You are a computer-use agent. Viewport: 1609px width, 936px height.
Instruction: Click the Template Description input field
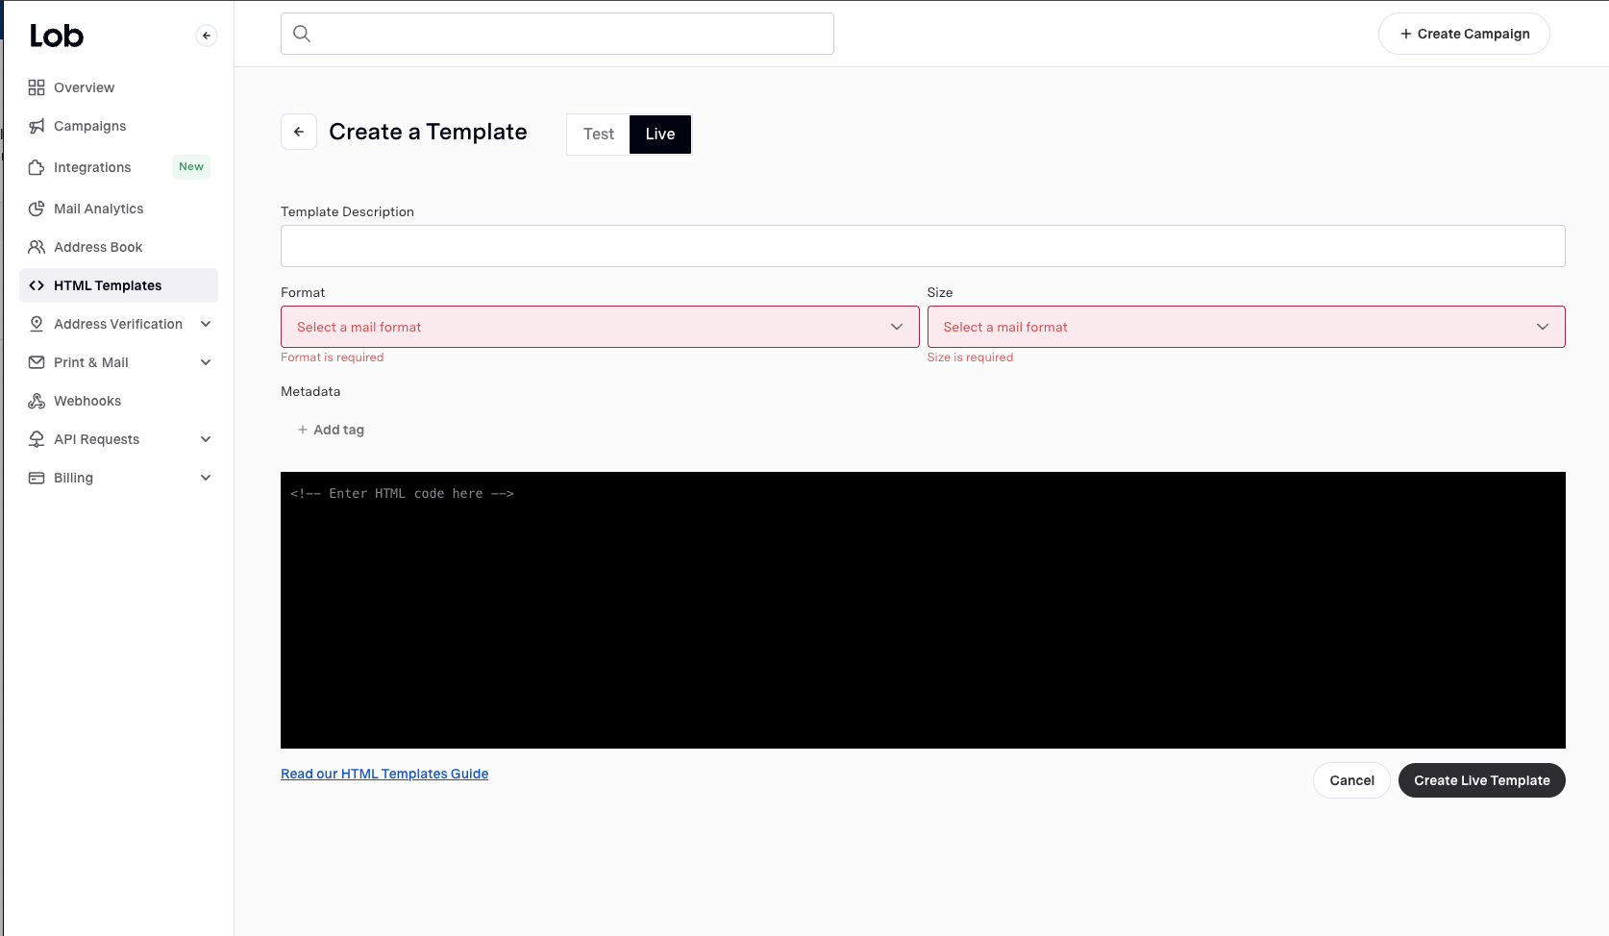(x=922, y=246)
